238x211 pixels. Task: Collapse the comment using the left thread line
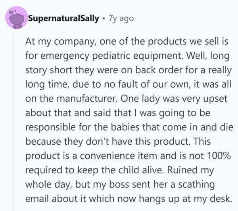click(x=15, y=119)
